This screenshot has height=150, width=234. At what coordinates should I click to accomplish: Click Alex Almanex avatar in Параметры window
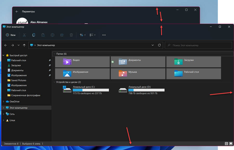pos(22,21)
